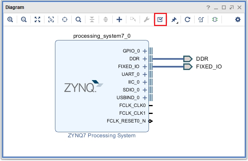Expand the FIXED_IO interface plus

click(x=145, y=66)
